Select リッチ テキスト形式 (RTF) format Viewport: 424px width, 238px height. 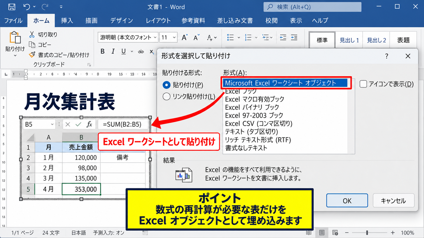(x=258, y=140)
